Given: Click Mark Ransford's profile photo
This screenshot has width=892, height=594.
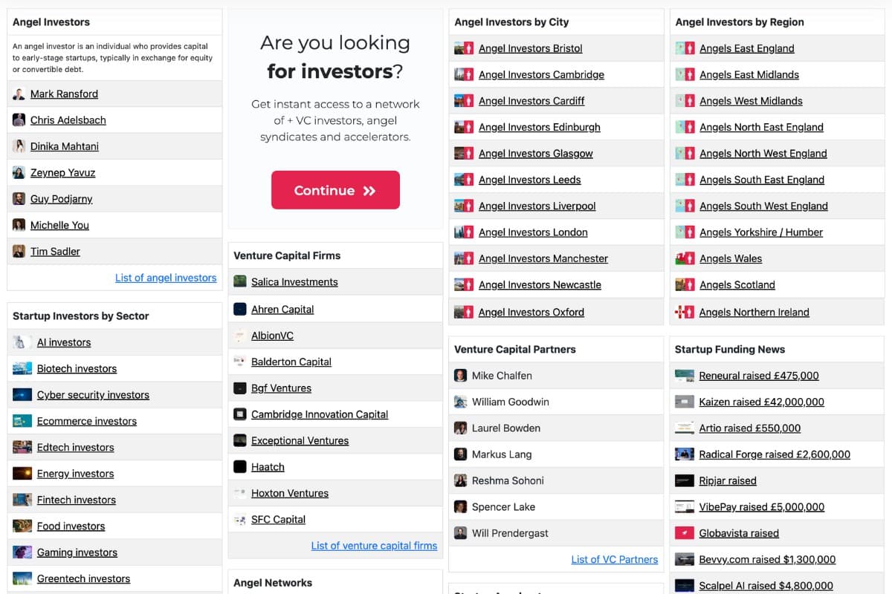Looking at the screenshot, I should (x=19, y=94).
